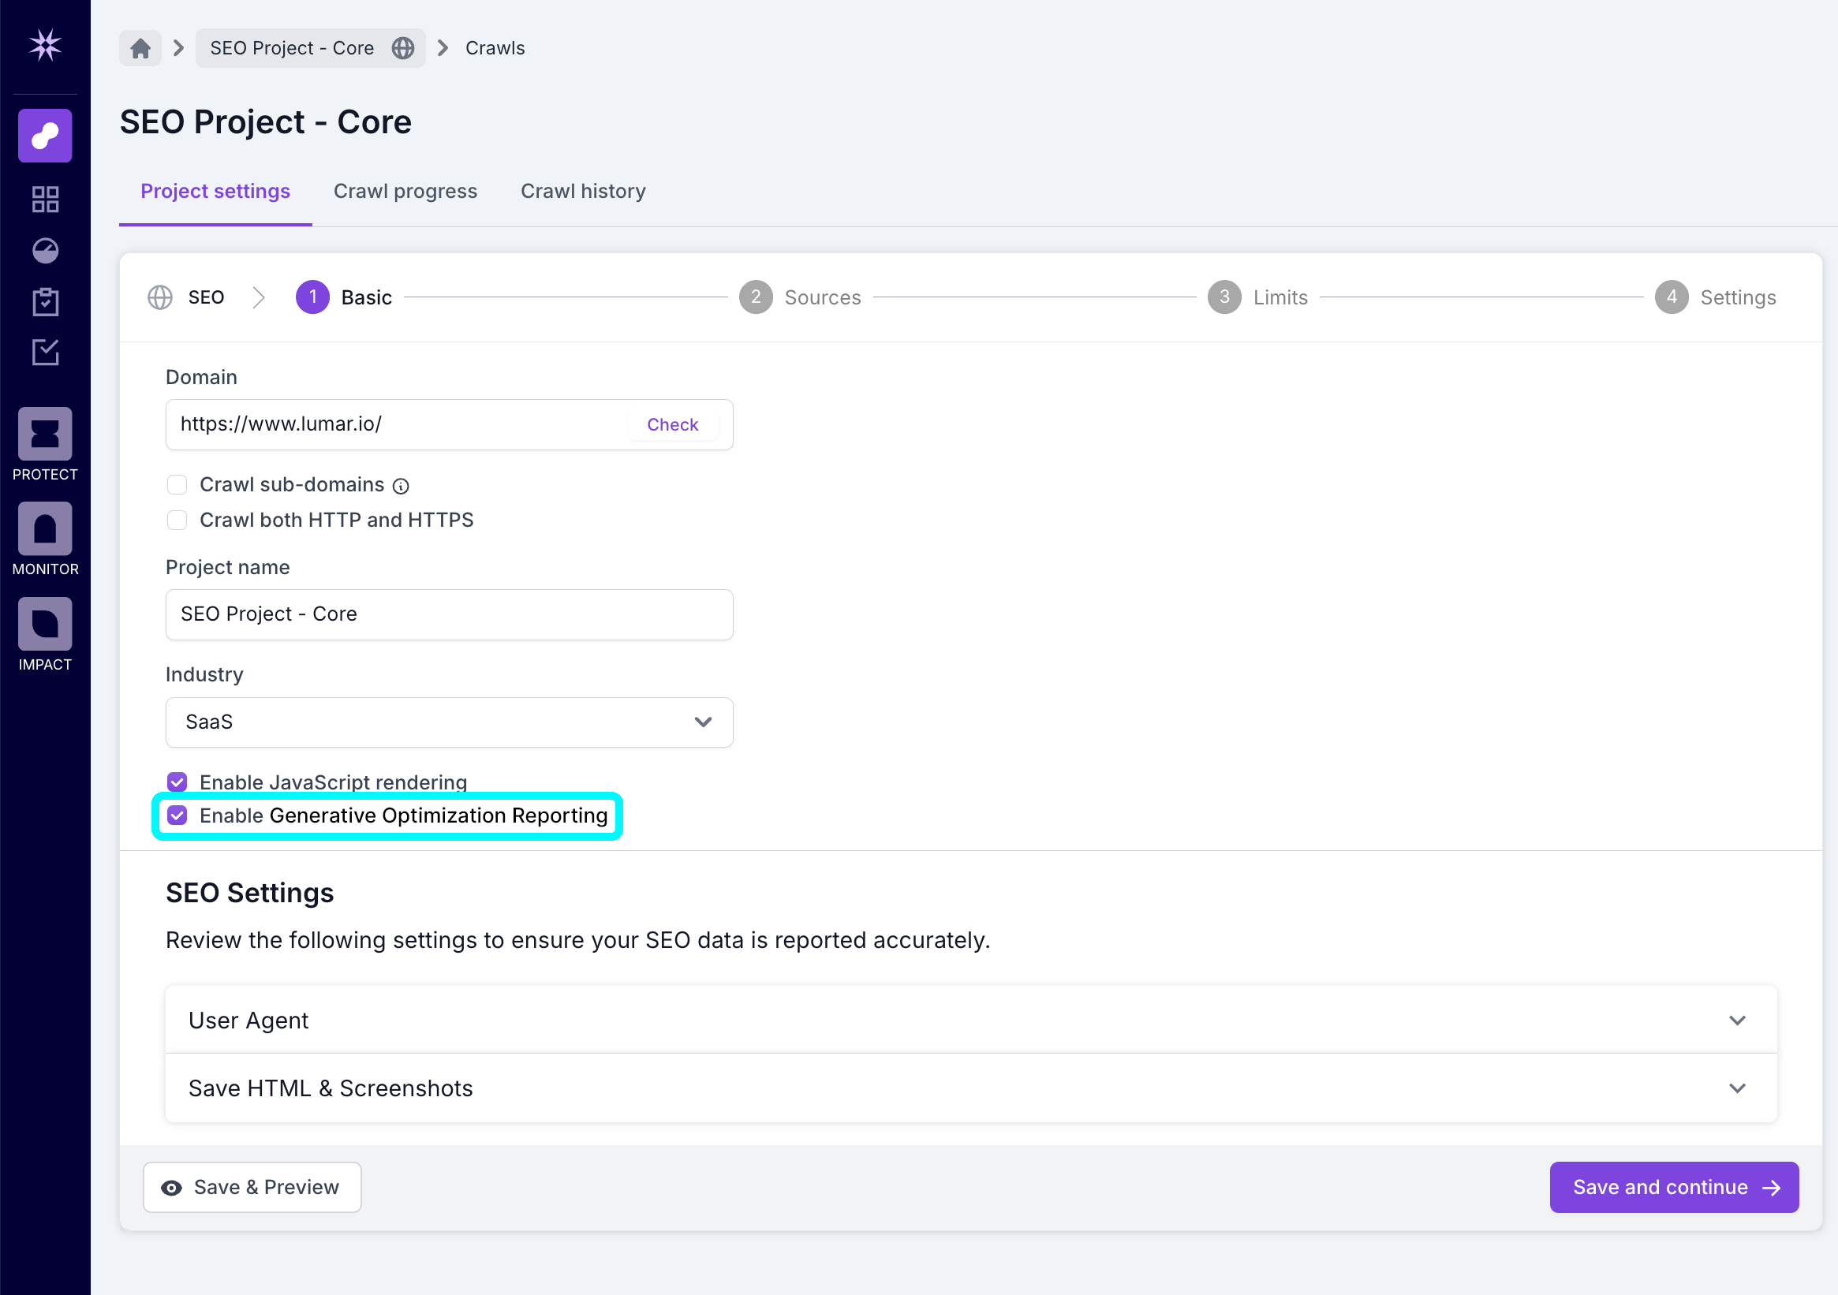This screenshot has height=1295, width=1838.
Task: Click the globe icon next to SEO Project breadcrumb
Action: coord(404,48)
